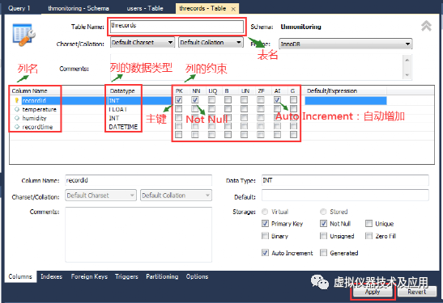
Task: Click the diamond icon beside temperature column
Action: pyautogui.click(x=17, y=109)
